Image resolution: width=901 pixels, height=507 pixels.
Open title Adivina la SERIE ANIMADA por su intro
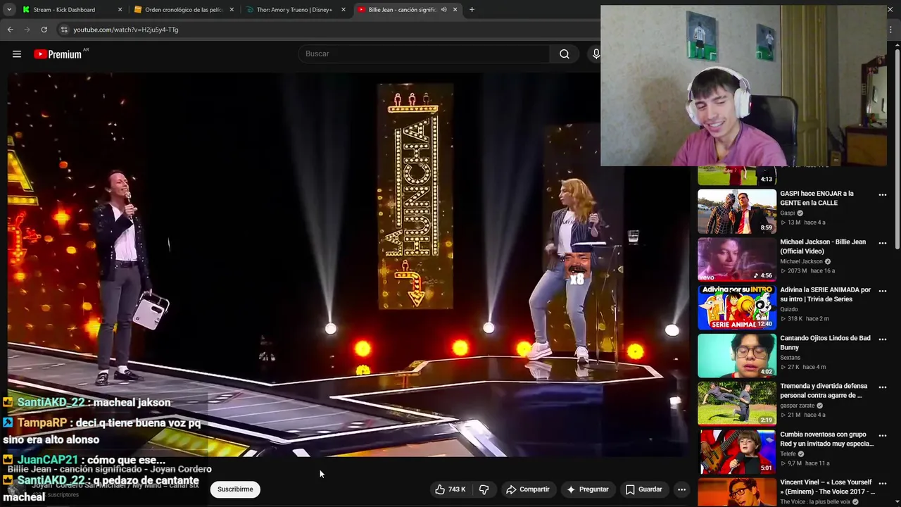pyautogui.click(x=825, y=294)
